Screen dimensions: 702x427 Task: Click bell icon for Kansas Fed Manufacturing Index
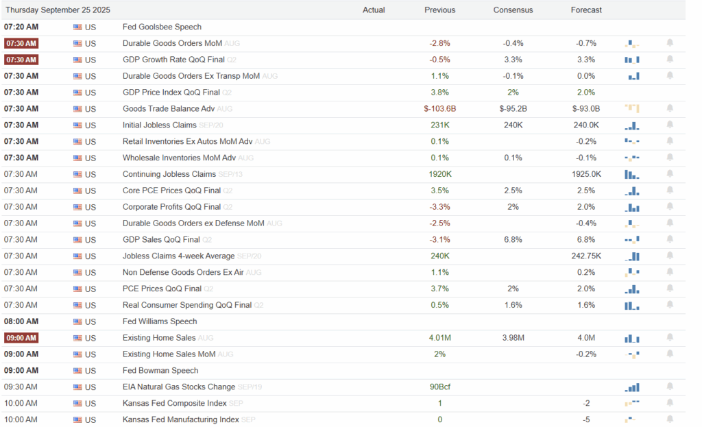670,419
